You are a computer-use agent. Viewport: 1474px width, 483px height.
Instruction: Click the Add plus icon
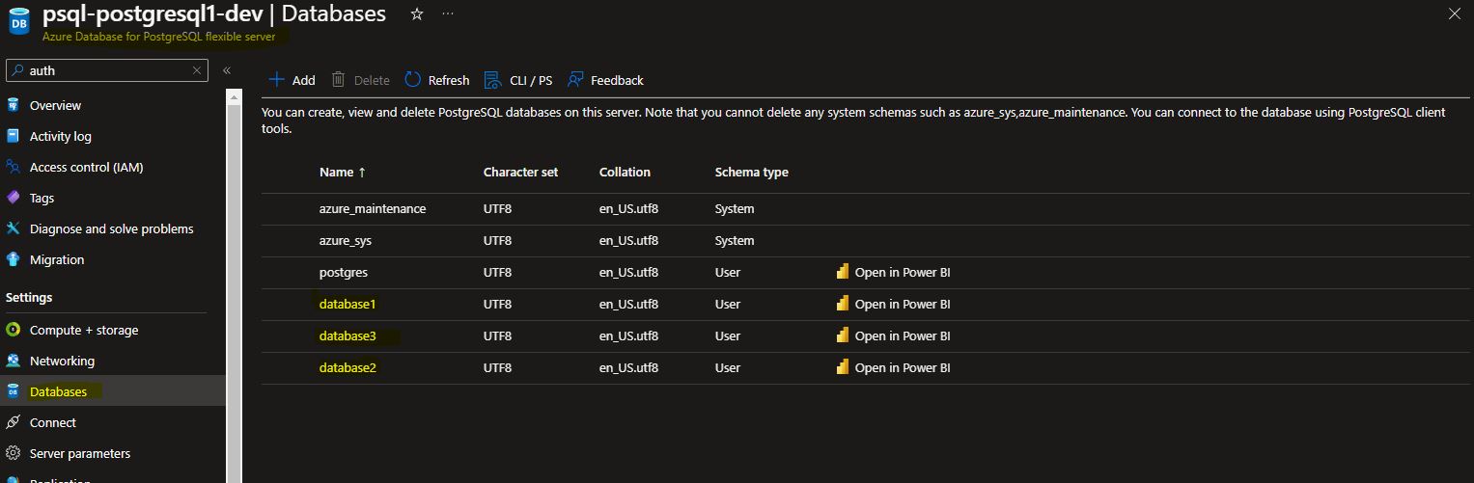pos(277,80)
